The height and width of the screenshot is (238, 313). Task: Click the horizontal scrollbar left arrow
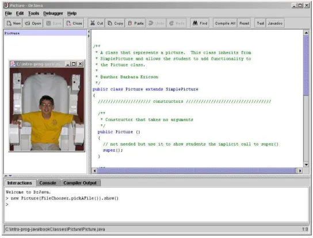tap(94, 171)
